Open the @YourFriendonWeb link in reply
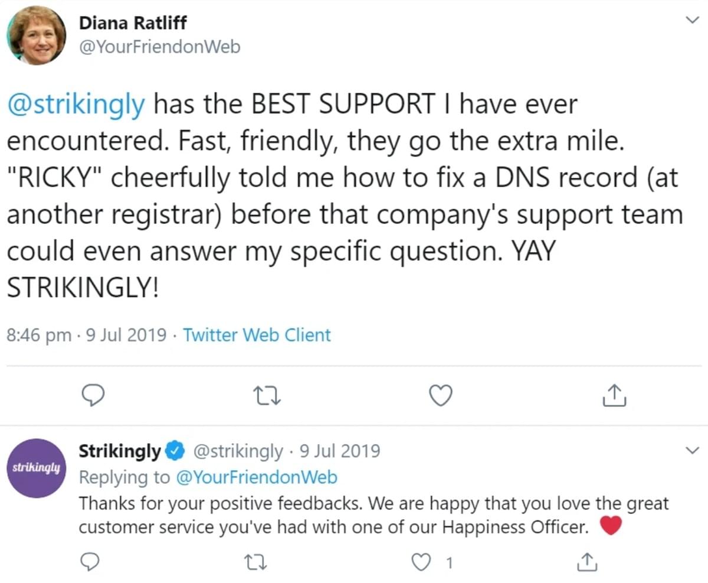This screenshot has width=708, height=583. 257,477
